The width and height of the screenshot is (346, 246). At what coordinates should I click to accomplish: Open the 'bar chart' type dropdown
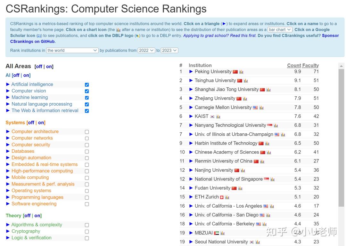coord(280,29)
